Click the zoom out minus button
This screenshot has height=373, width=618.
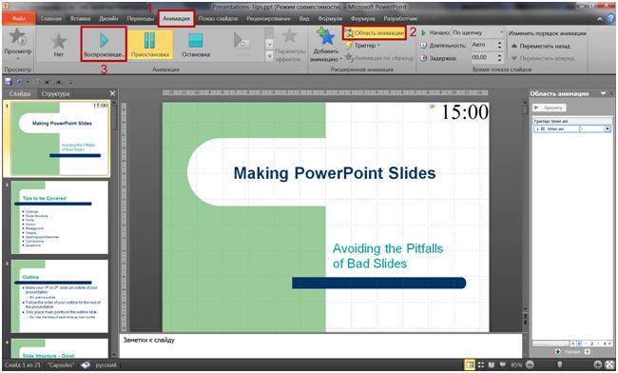(x=531, y=365)
